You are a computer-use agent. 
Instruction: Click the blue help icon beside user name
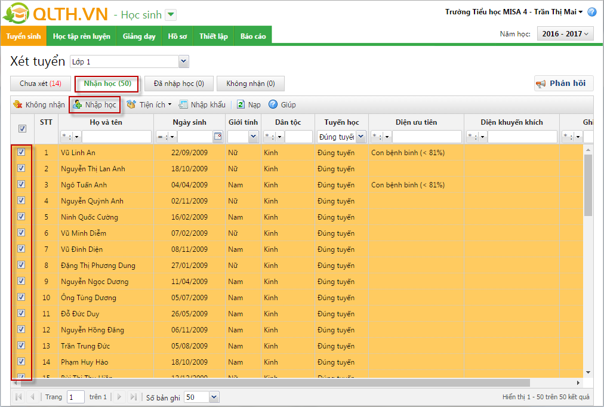tap(591, 12)
